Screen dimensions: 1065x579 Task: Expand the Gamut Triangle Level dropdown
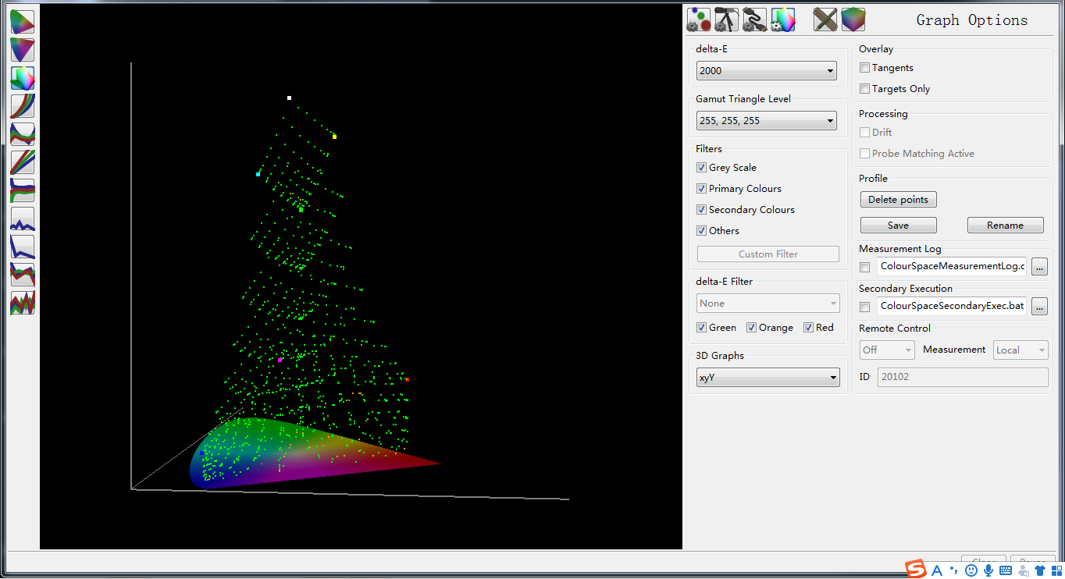[x=766, y=121]
